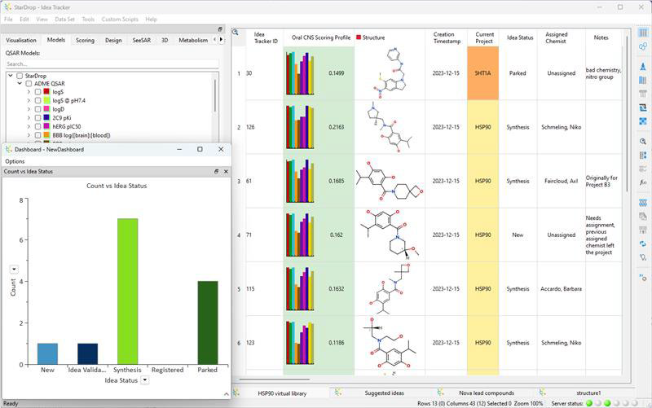This screenshot has height=408, width=652.
Task: Switch to the Scoring tab
Action: pos(85,40)
